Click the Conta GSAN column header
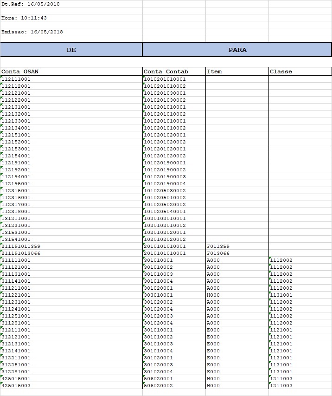This screenshot has height=396, width=332. (x=71, y=71)
